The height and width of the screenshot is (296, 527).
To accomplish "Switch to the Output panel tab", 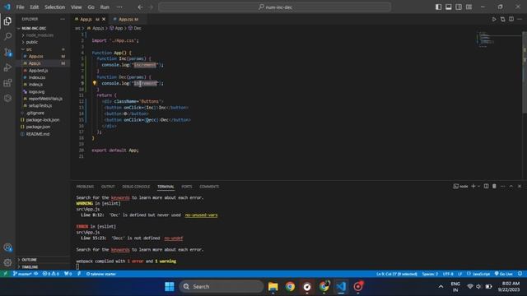I will (108, 187).
